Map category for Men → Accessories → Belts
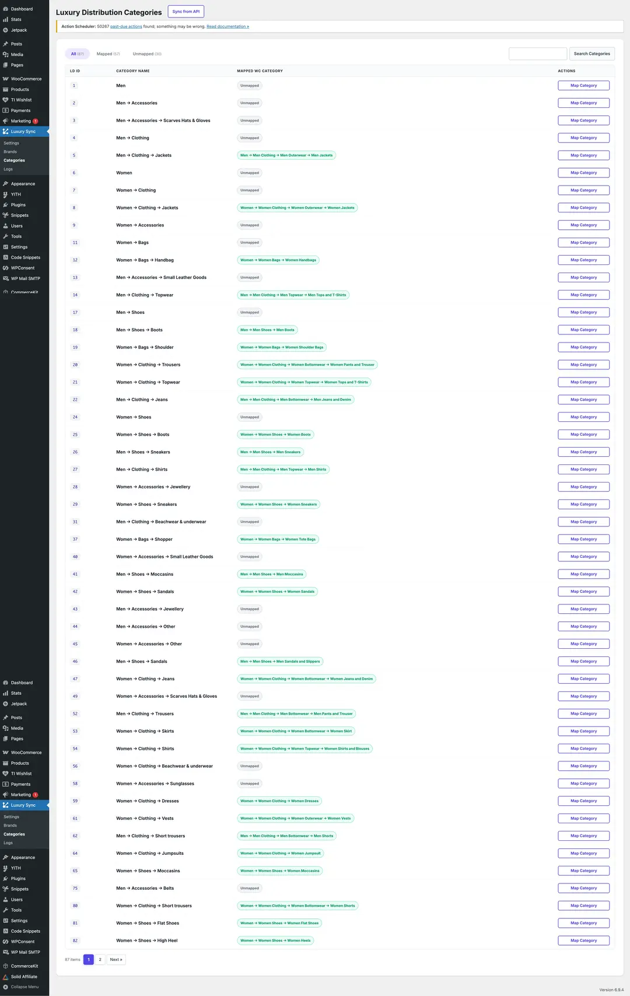 coord(583,888)
